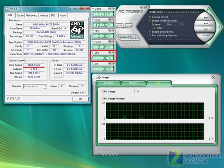Click the first CPU usage history graph
The width and height of the screenshot is (224, 168).
(x=155, y=111)
